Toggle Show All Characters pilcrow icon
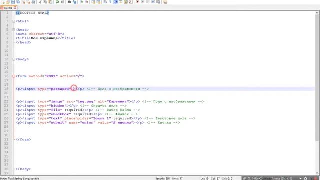 click(110, 2)
